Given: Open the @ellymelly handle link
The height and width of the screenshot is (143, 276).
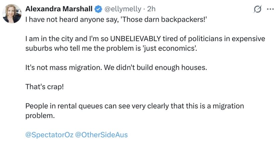Looking at the screenshot, I should (x=123, y=9).
